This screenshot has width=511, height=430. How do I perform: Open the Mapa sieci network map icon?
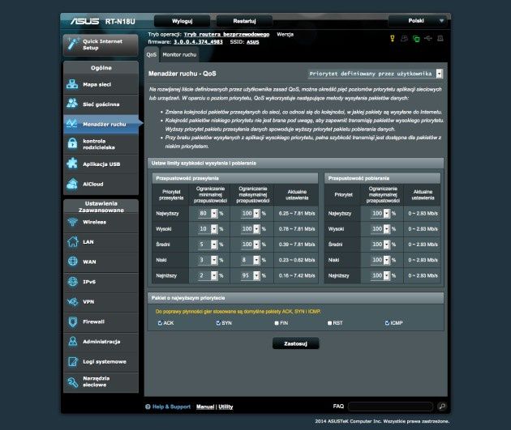(x=72, y=84)
